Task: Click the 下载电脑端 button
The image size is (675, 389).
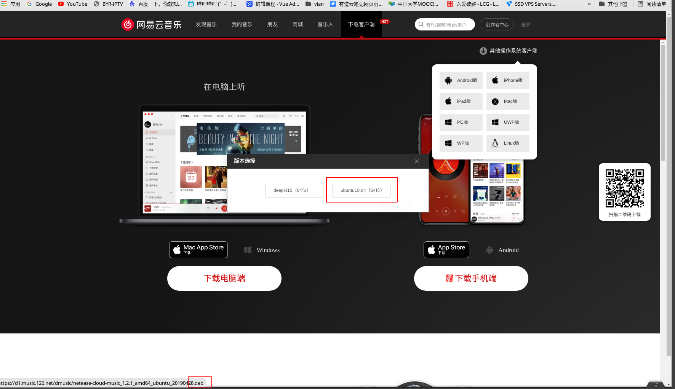Action: pyautogui.click(x=224, y=278)
